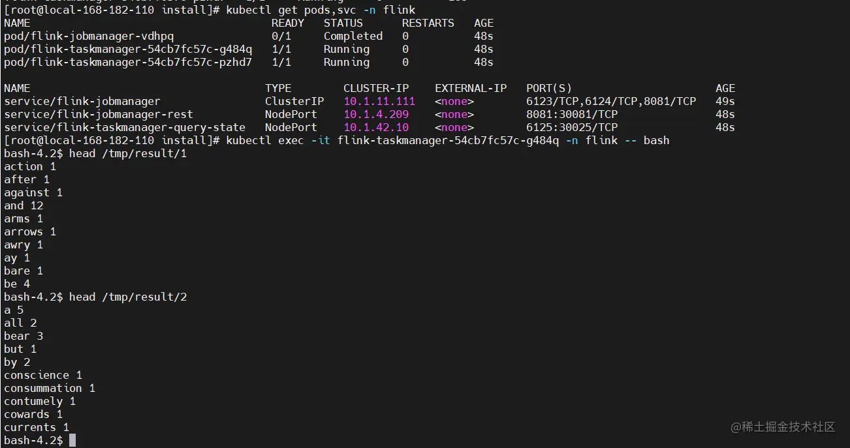Click the 'a 5' output line
The image size is (850, 448).
(14, 310)
